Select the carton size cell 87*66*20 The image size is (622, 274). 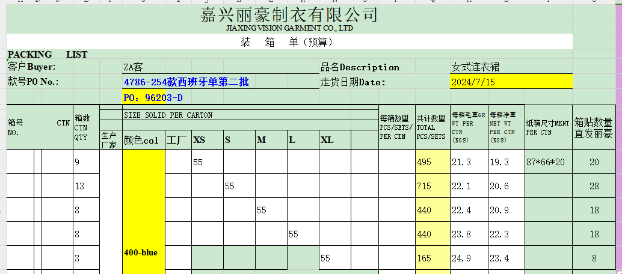click(x=547, y=162)
